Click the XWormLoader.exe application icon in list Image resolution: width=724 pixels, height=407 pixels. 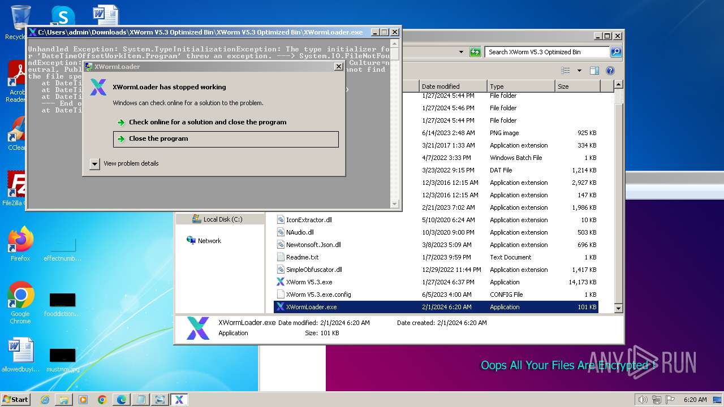[281, 307]
